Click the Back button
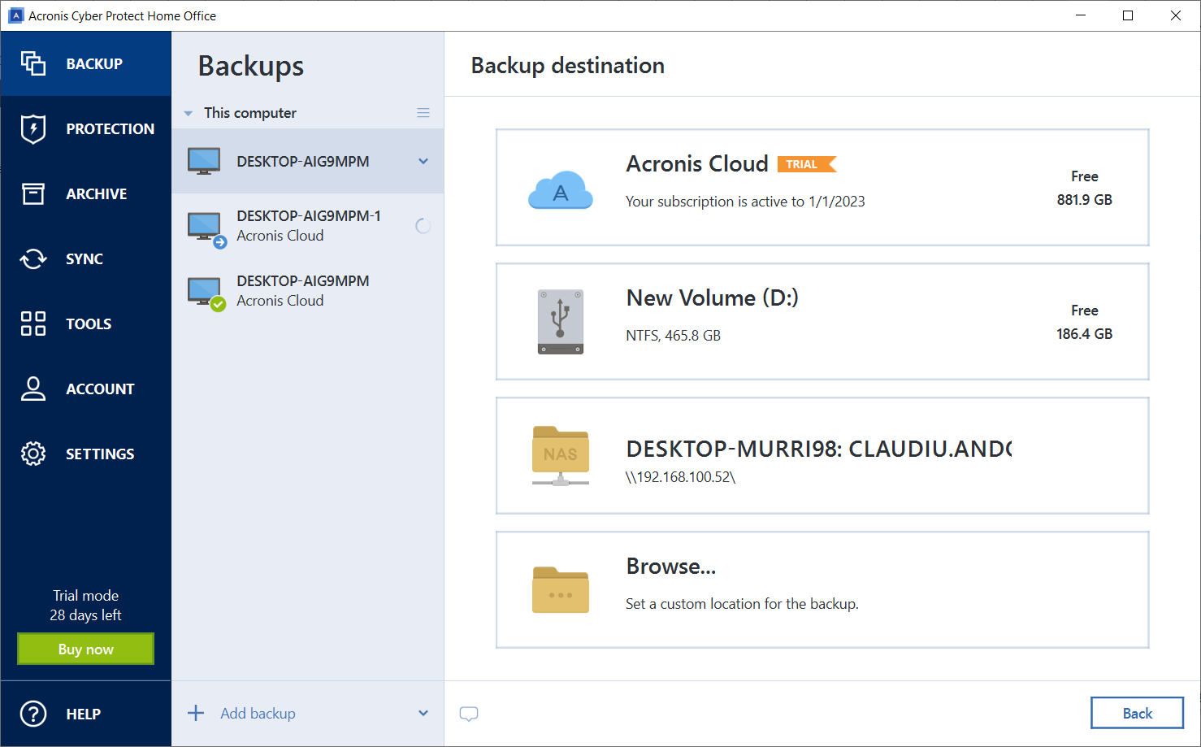Image resolution: width=1201 pixels, height=747 pixels. [x=1137, y=713]
